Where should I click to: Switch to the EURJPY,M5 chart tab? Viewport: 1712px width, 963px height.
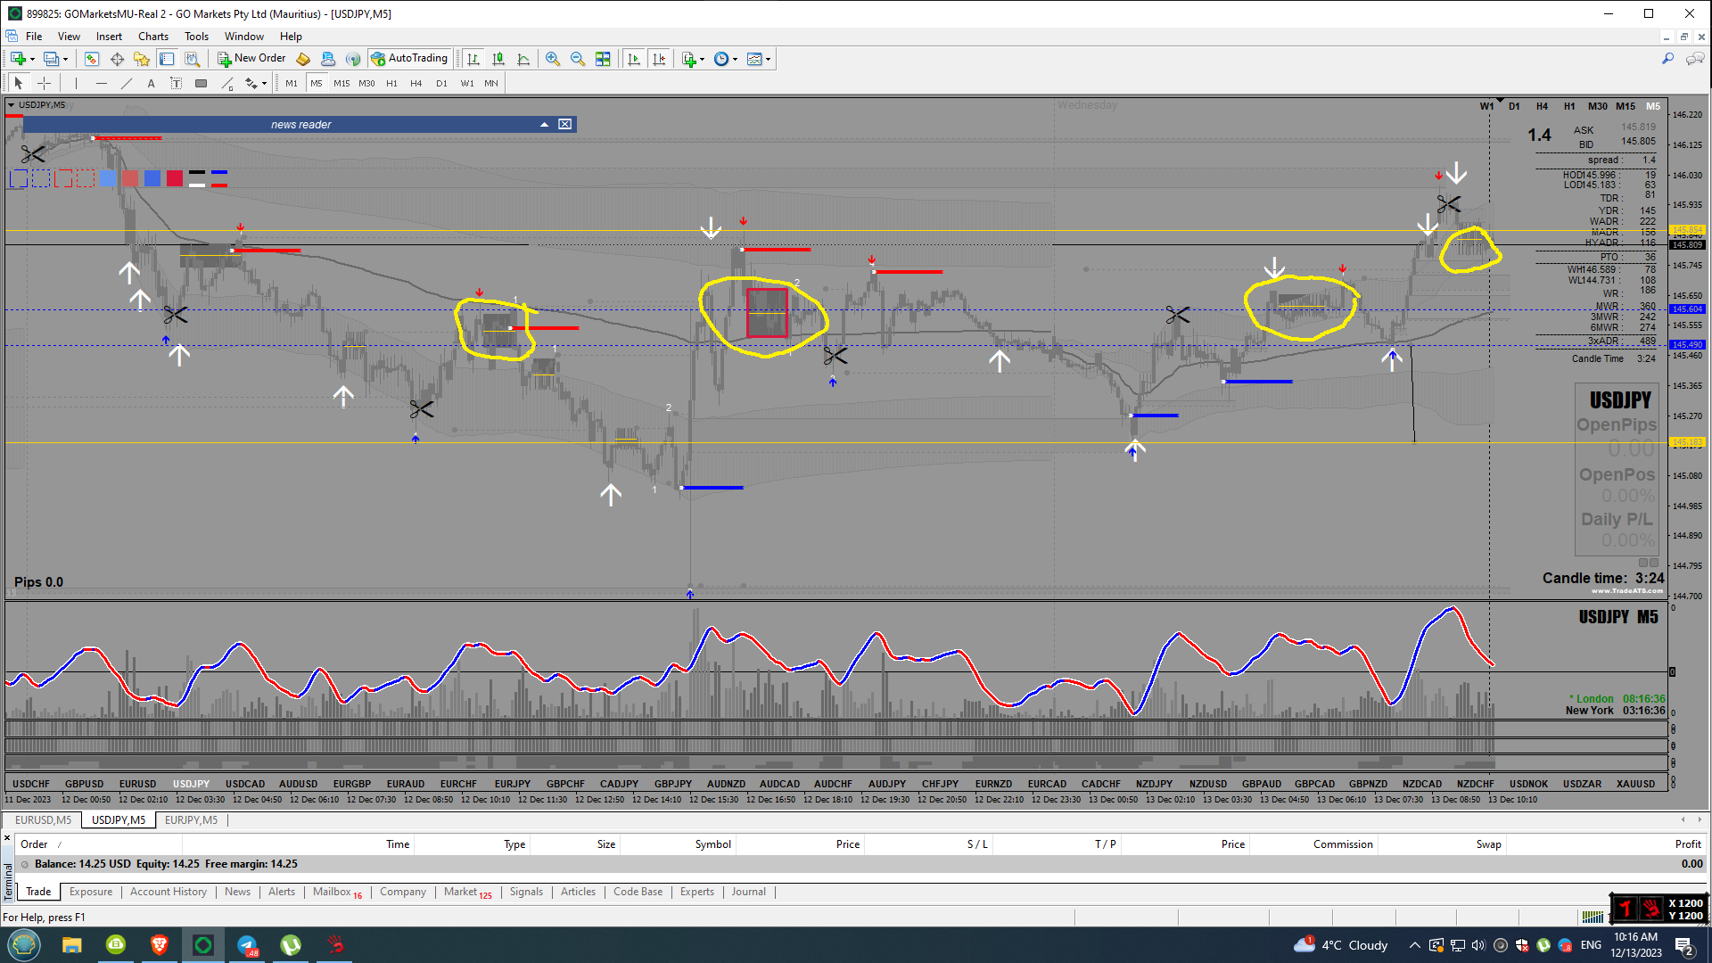191,820
